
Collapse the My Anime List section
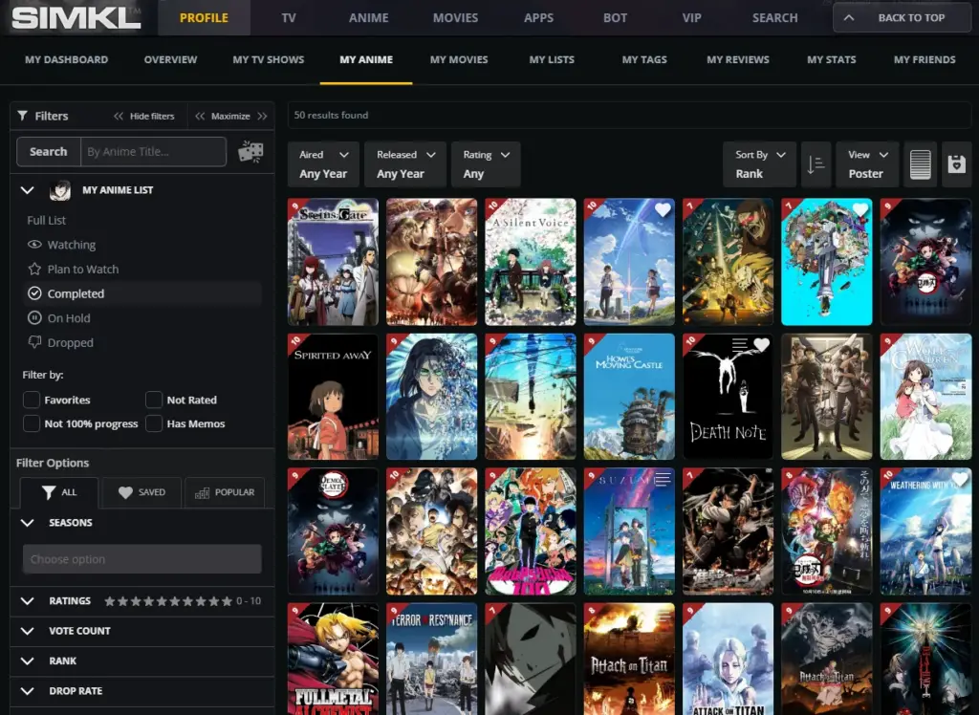(x=28, y=190)
